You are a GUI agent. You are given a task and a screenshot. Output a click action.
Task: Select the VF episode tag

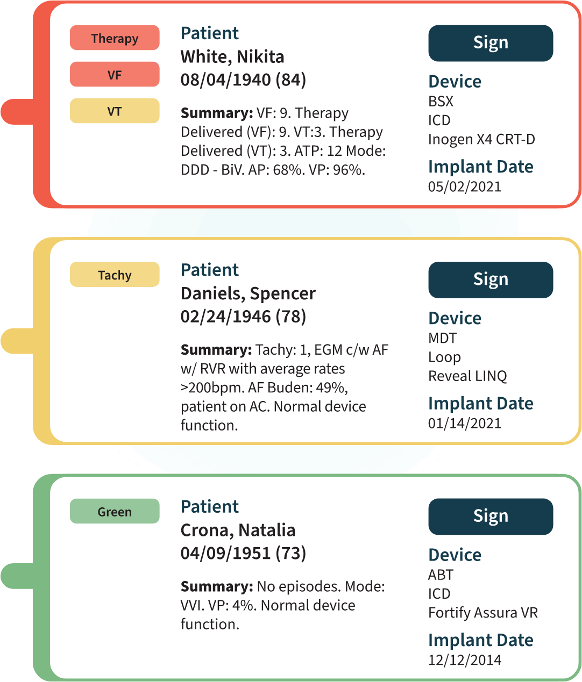pyautogui.click(x=114, y=74)
